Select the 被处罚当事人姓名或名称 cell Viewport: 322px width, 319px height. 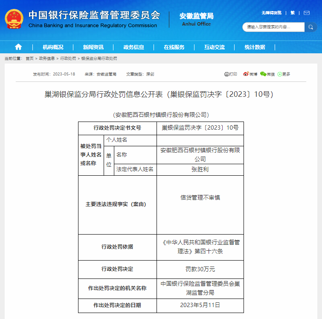tap(91, 155)
